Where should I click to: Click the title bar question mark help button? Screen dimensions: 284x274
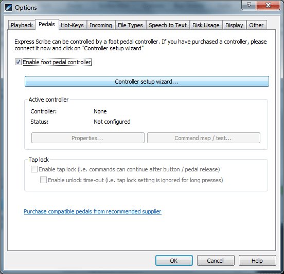[249, 5]
